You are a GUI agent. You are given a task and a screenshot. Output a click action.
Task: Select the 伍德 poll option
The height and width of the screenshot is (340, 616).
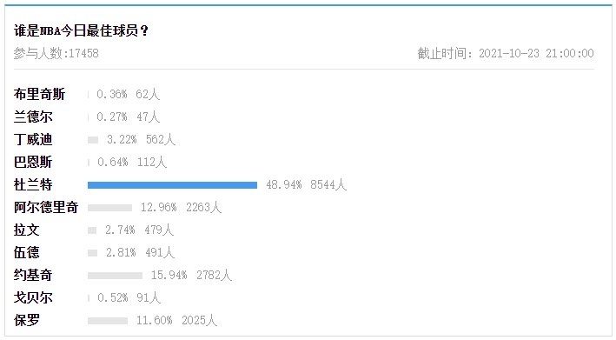pos(27,252)
